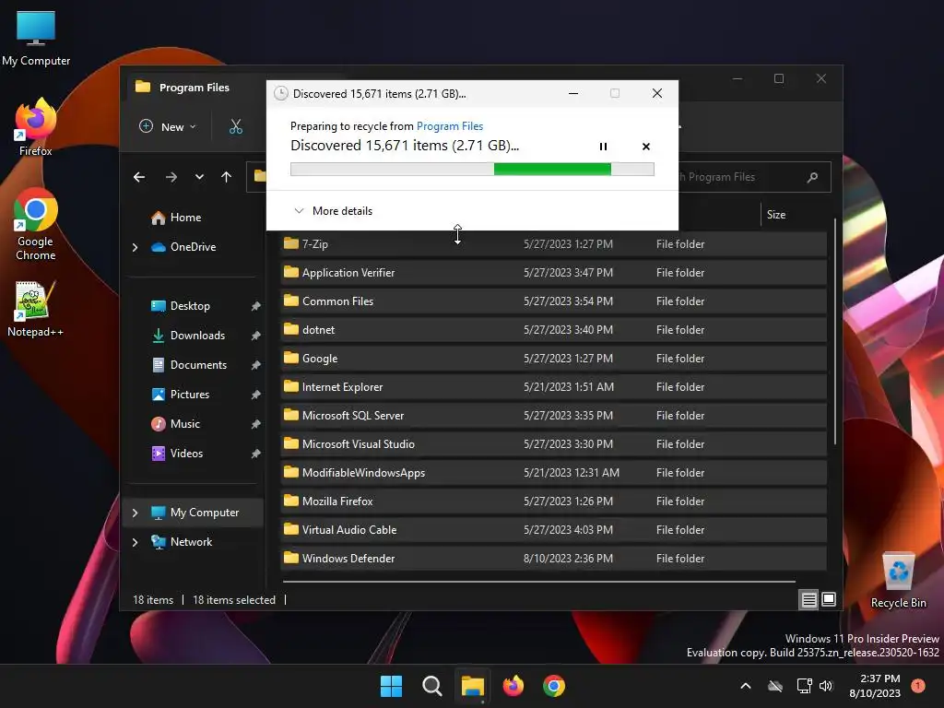944x708 pixels.
Task: Open the Notepad++ desktop shortcut
Action: [x=35, y=308]
